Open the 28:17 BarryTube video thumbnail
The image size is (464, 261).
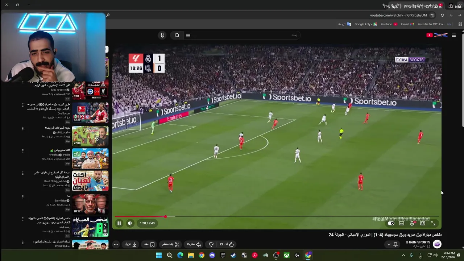90,204
